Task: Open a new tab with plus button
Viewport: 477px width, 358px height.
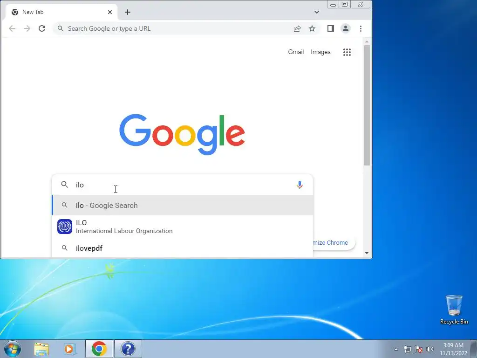Action: tap(128, 12)
